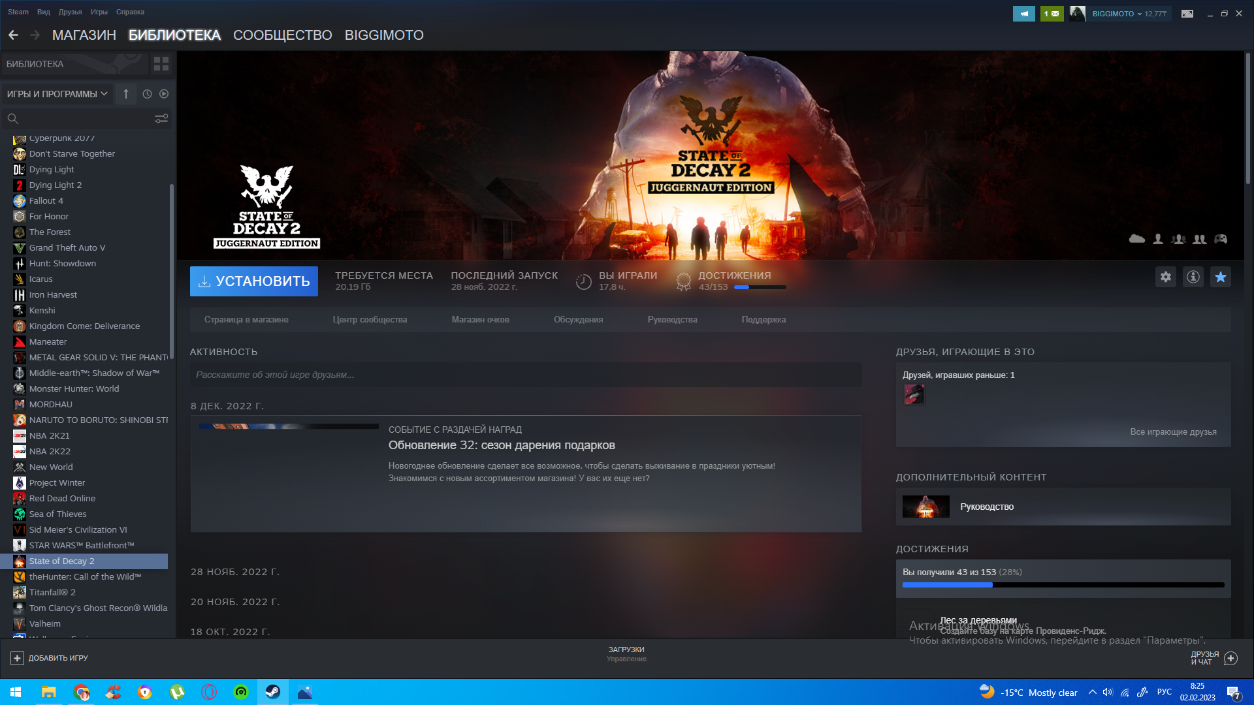Open the Справка menu
Viewport: 1254px width, 705px height.
pos(130,12)
